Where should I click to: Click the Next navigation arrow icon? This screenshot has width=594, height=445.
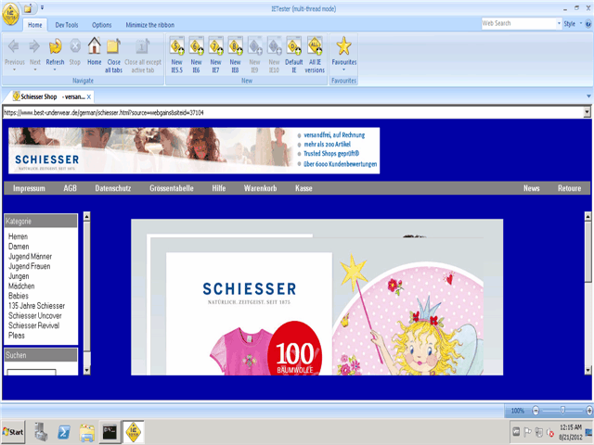35,46
